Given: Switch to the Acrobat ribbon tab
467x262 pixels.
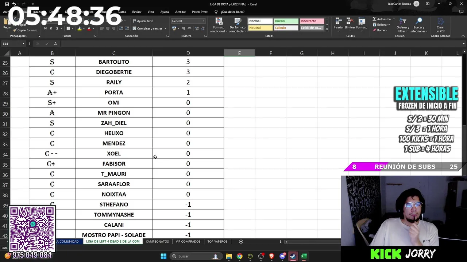Looking at the screenshot, I should pyautogui.click(x=180, y=12).
